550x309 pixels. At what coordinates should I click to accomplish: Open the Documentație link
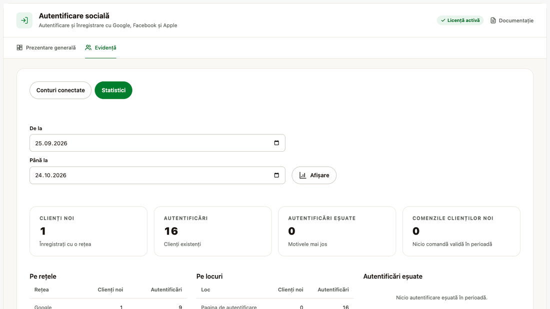tap(512, 20)
